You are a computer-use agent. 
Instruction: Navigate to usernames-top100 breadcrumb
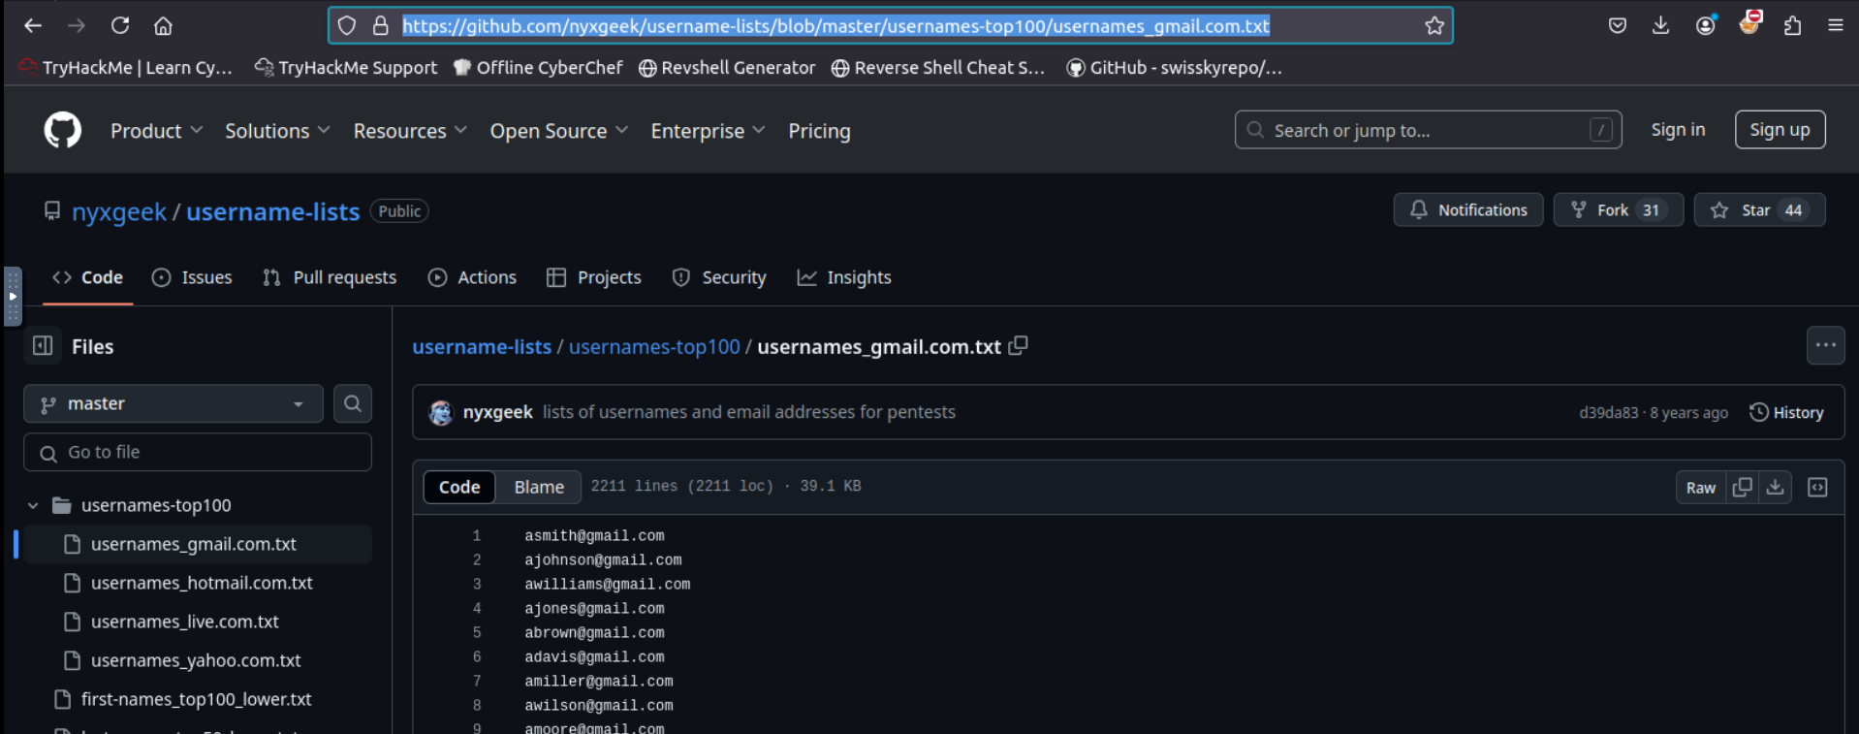coord(654,346)
